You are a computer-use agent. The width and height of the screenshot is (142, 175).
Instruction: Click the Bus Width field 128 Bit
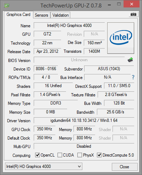(x=119, y=103)
